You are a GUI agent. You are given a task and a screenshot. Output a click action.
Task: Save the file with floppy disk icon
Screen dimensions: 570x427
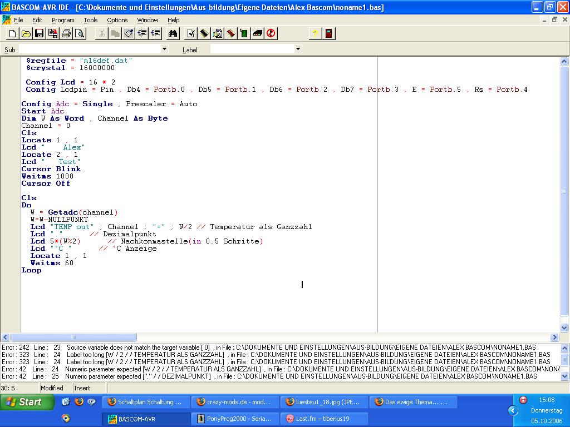point(40,34)
